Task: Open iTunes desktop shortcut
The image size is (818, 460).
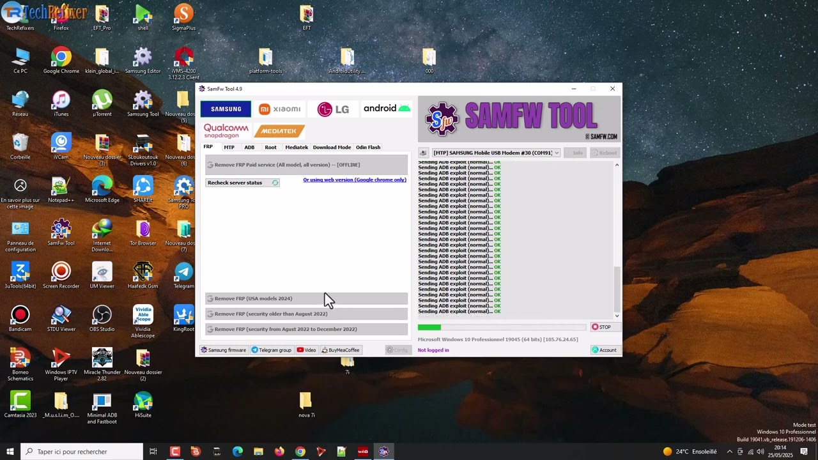Action: point(61,103)
